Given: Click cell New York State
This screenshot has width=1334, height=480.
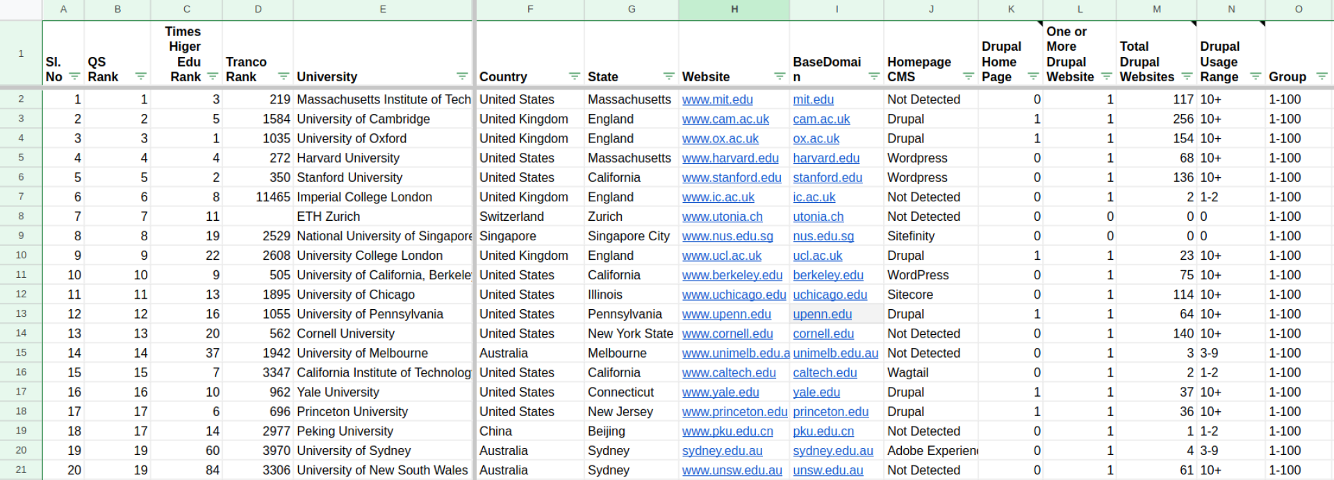Looking at the screenshot, I should click(x=632, y=333).
